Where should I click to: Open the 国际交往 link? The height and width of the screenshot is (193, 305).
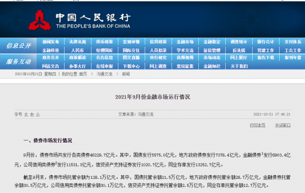click(131, 50)
